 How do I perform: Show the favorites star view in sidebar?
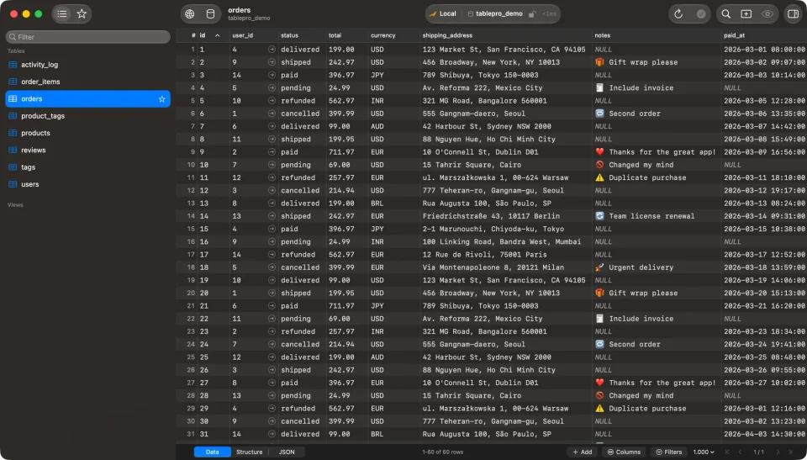[x=82, y=14]
